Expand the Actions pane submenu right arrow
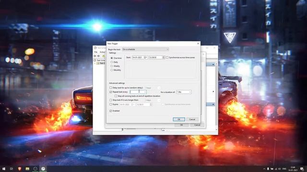 213,91
